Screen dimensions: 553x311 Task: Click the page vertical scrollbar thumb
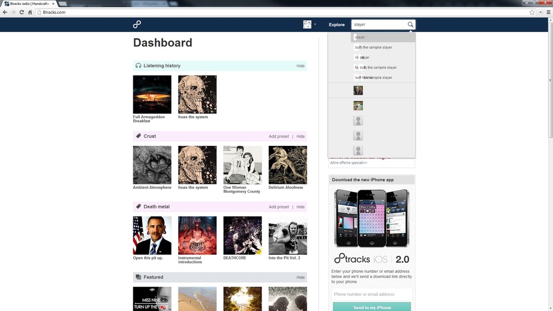tap(550, 78)
